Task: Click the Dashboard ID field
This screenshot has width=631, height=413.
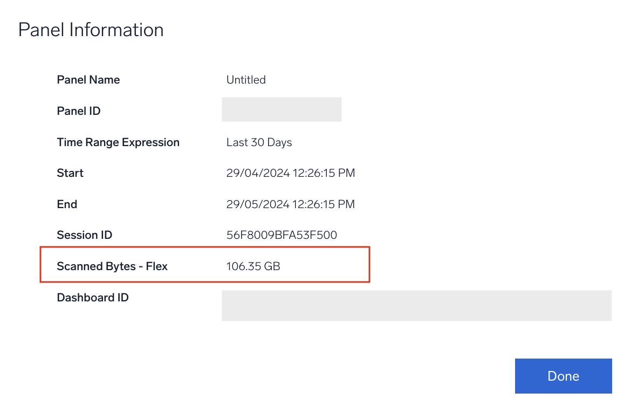Action: pos(416,306)
